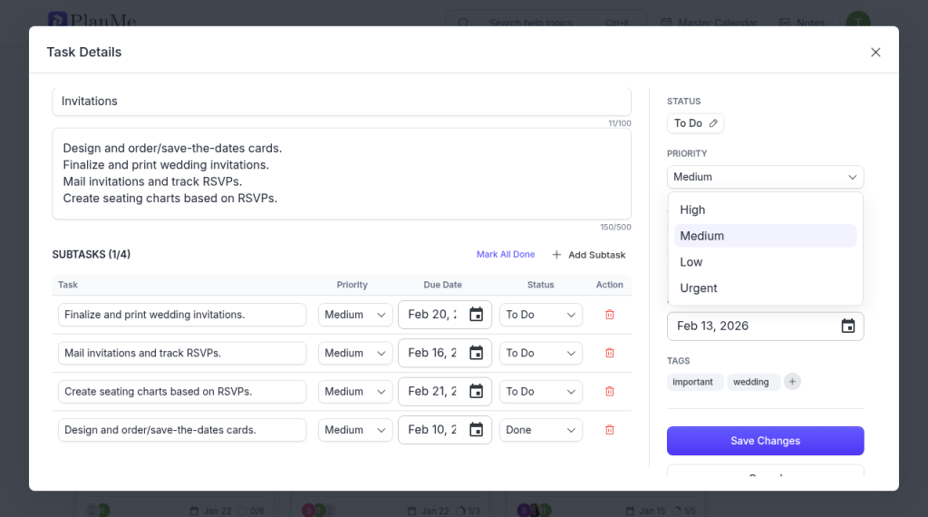
Task: Choose Urgent priority from the dropdown list
Action: coord(765,288)
